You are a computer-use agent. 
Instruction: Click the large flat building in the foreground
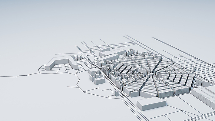point(151,103)
